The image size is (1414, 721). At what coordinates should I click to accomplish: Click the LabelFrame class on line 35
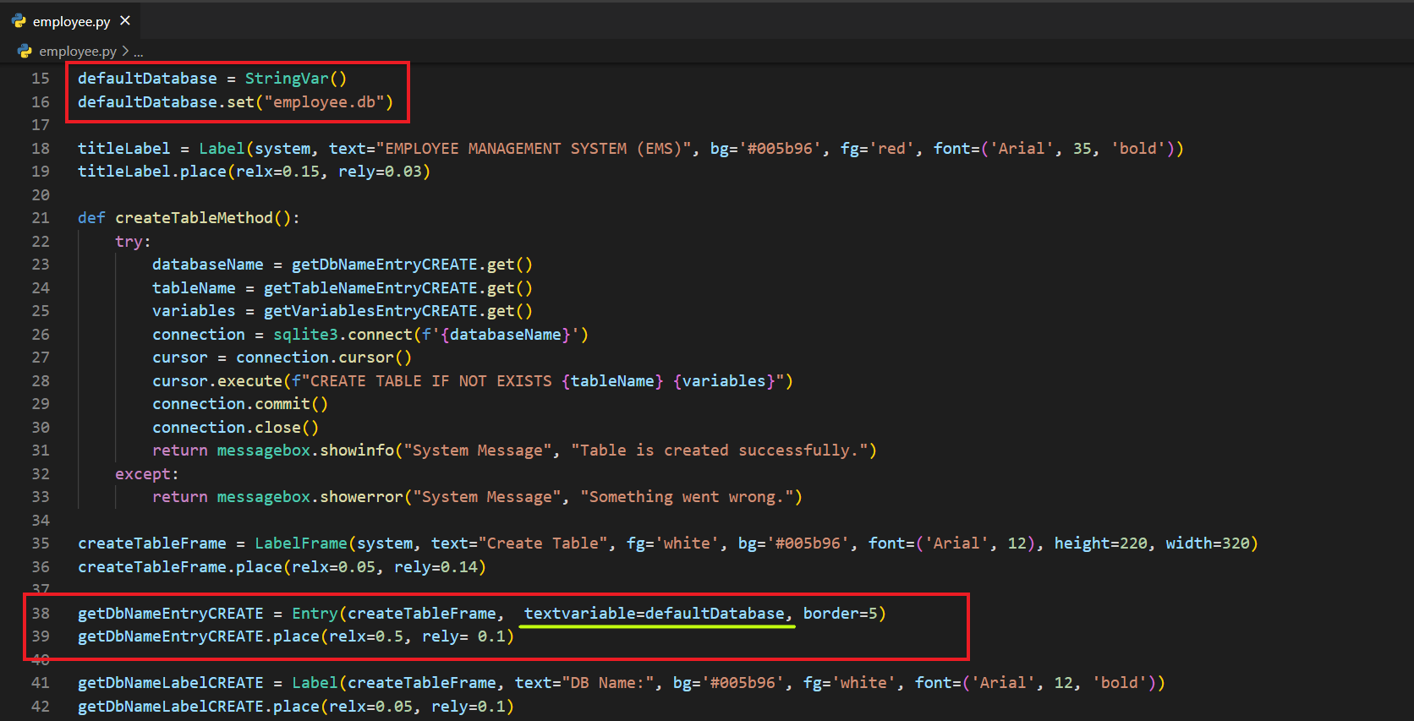click(300, 543)
